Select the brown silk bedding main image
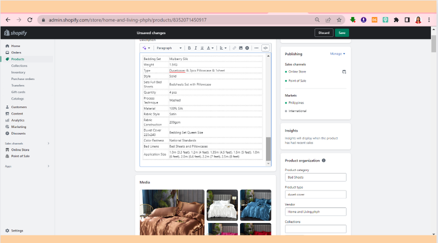Viewport: 438px width, 243px height. tap(172, 212)
